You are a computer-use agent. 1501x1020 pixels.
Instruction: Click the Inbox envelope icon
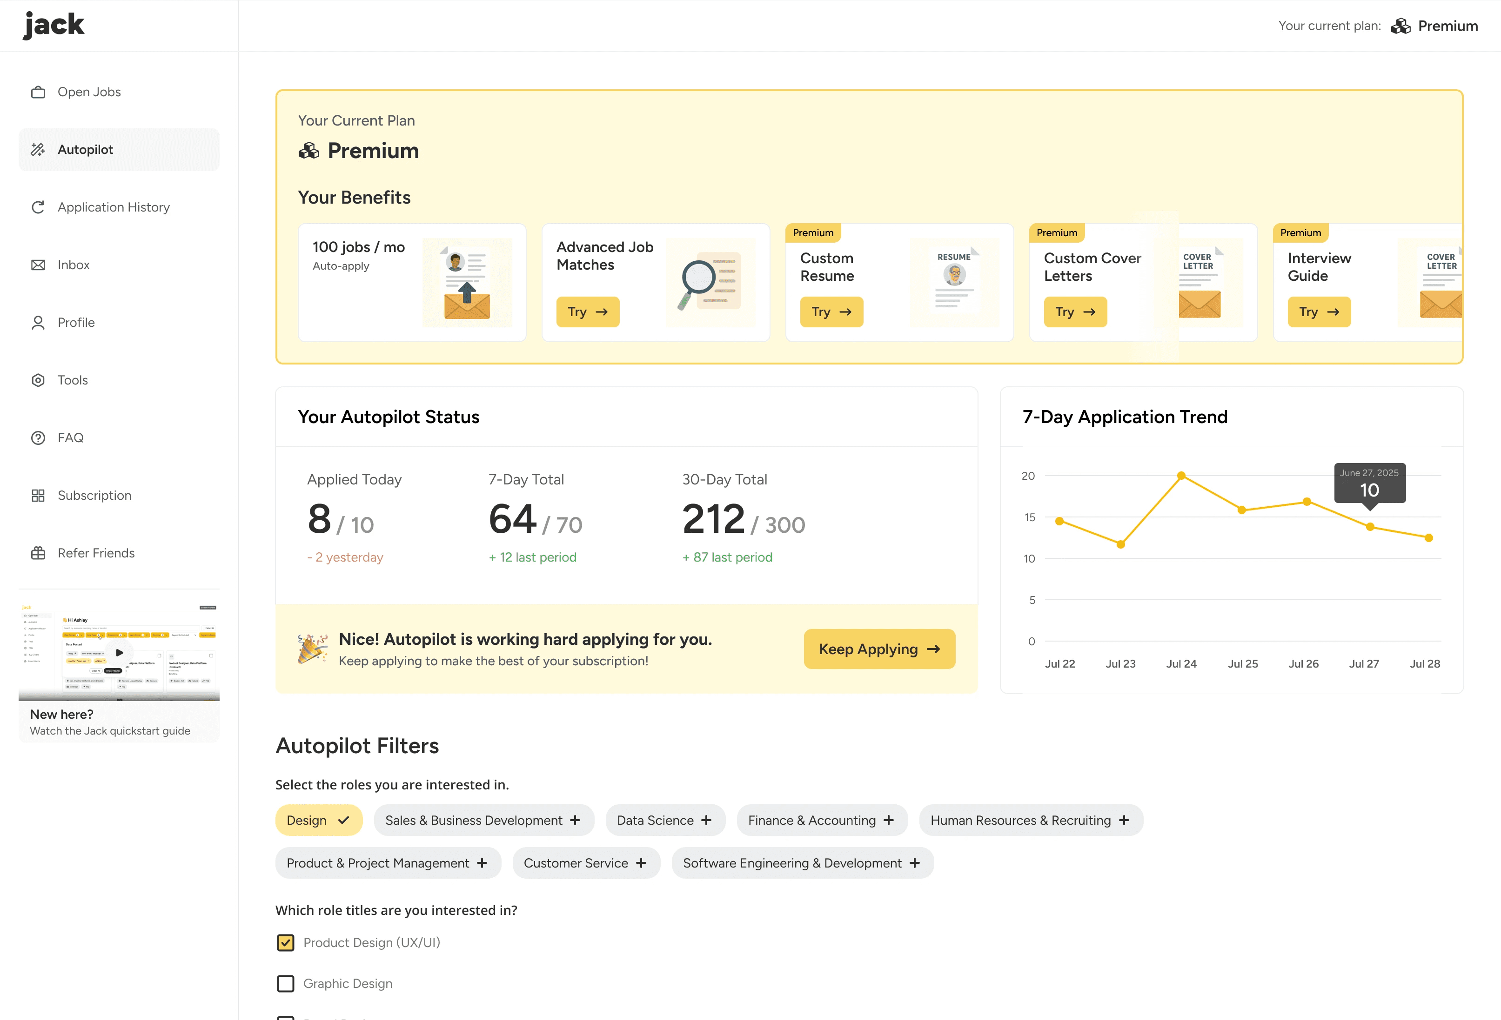click(x=38, y=265)
